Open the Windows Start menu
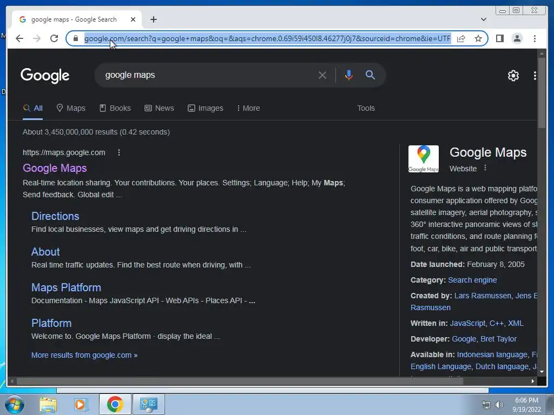This screenshot has width=554, height=415. [x=14, y=404]
